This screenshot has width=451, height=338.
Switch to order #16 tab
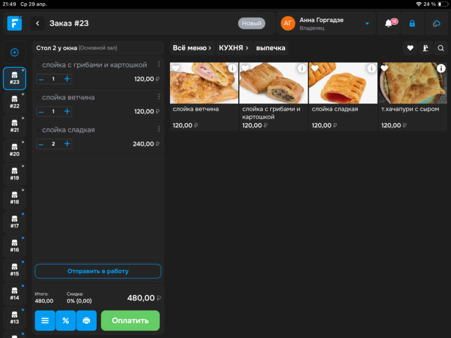pos(15,246)
